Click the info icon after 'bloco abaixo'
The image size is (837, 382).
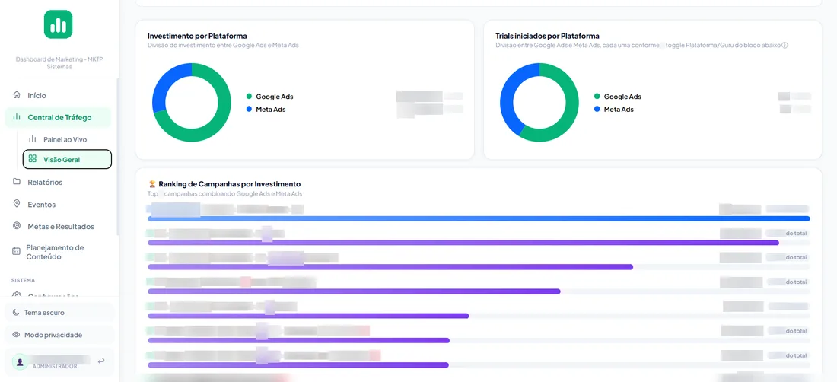tap(784, 46)
